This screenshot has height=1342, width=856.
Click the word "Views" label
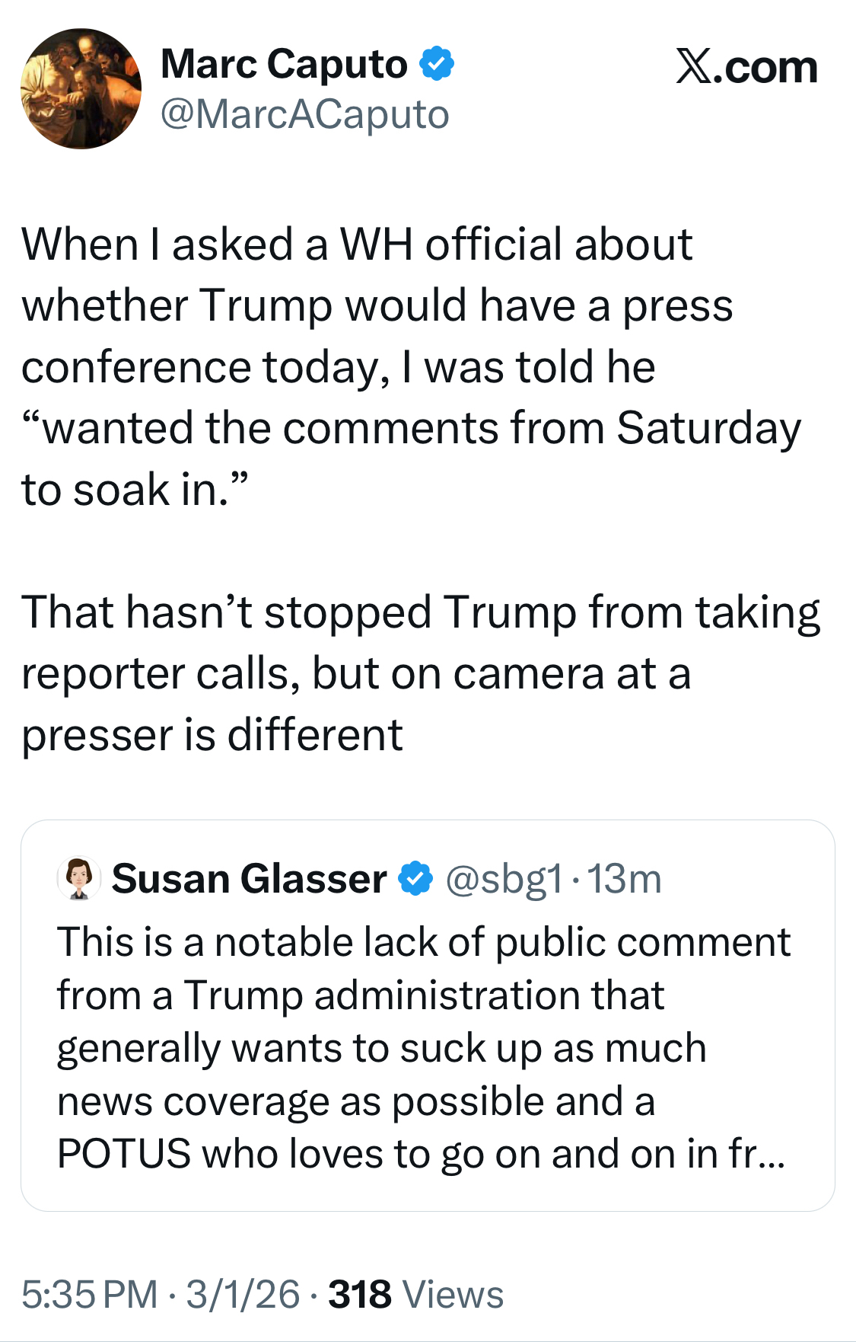[x=453, y=1295]
